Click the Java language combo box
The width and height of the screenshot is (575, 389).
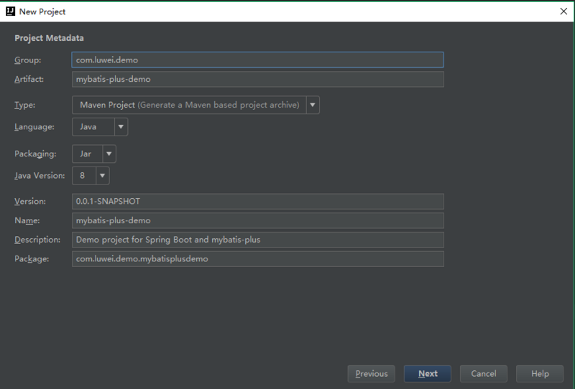tap(93, 127)
